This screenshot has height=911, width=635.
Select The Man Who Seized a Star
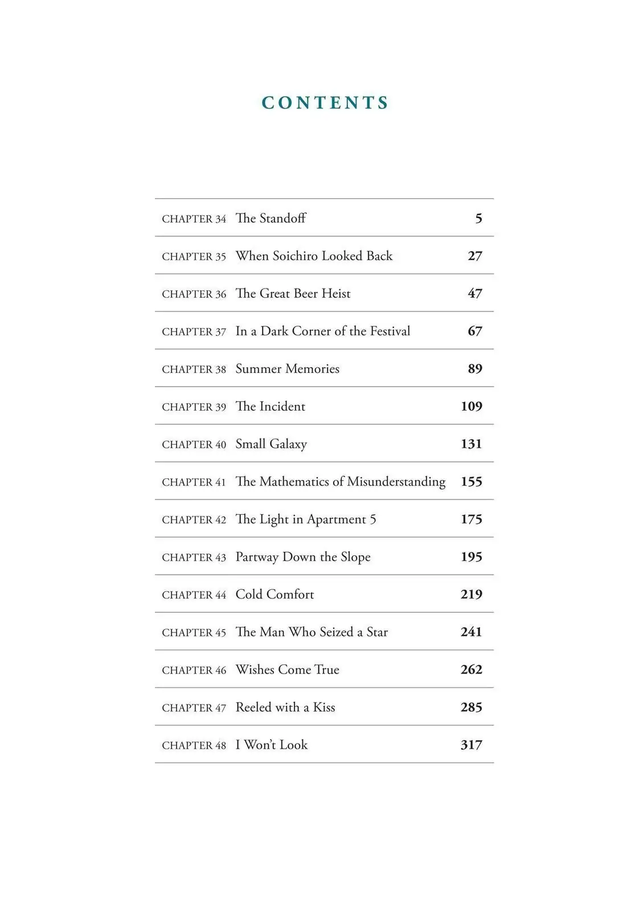tap(324, 631)
